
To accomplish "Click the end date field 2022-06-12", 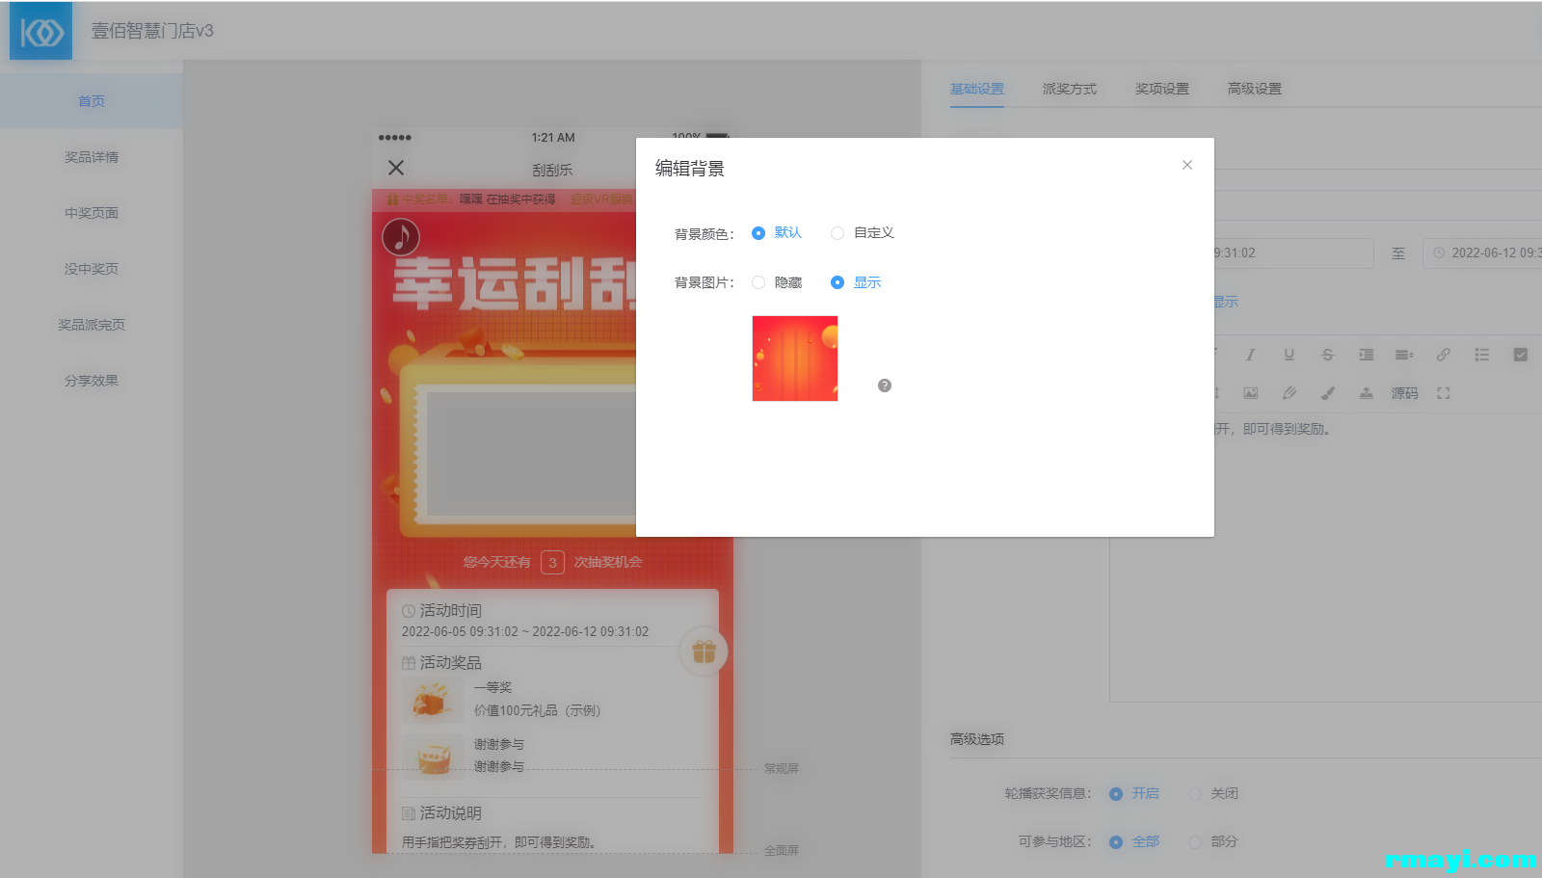I will (1482, 253).
